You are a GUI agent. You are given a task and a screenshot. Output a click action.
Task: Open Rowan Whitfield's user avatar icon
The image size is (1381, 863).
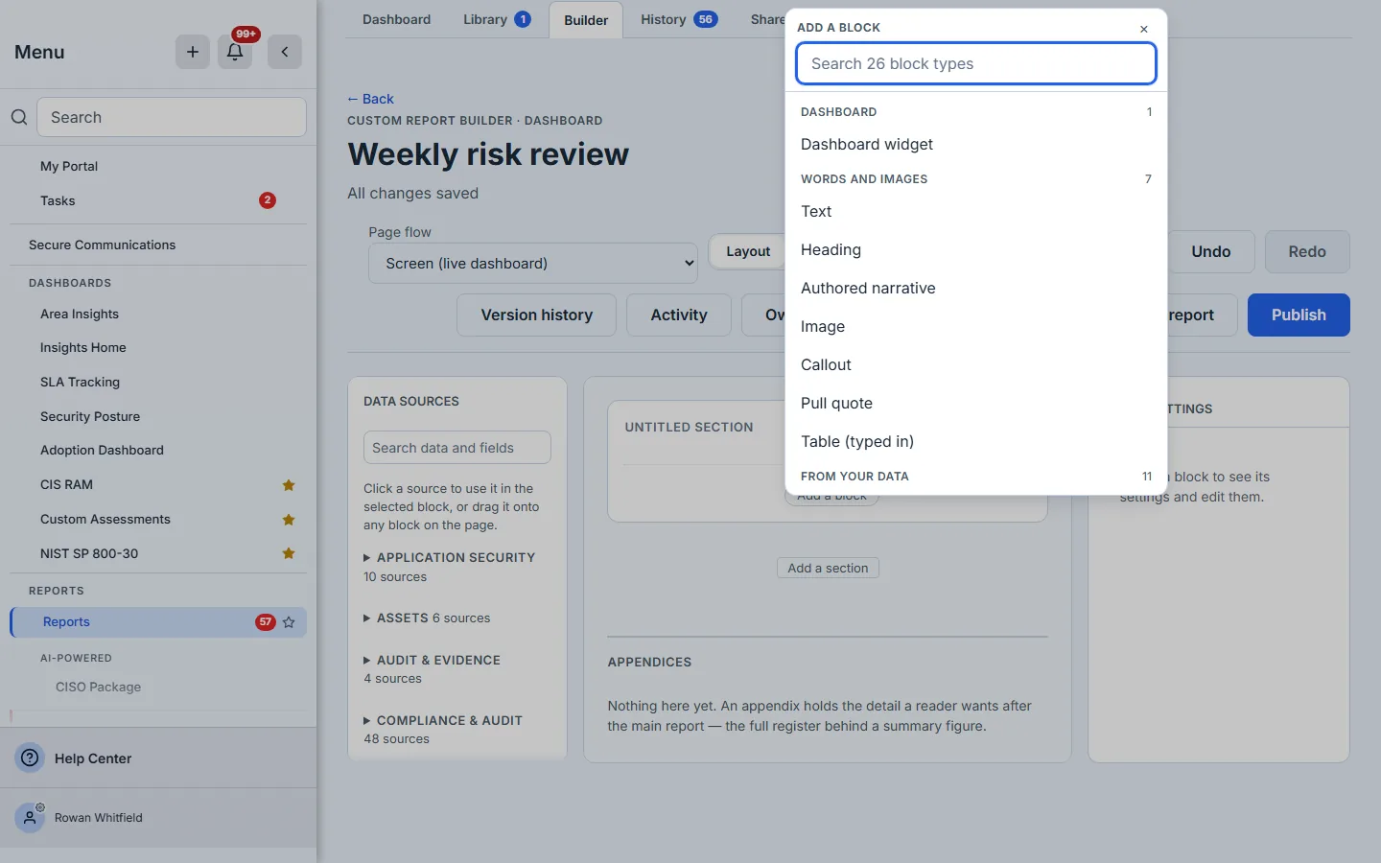tap(31, 818)
